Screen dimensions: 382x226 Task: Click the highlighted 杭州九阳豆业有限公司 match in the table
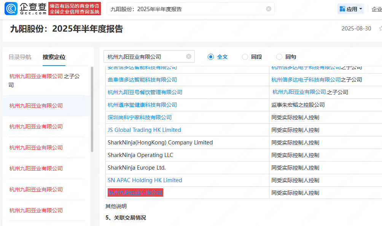coord(135,193)
